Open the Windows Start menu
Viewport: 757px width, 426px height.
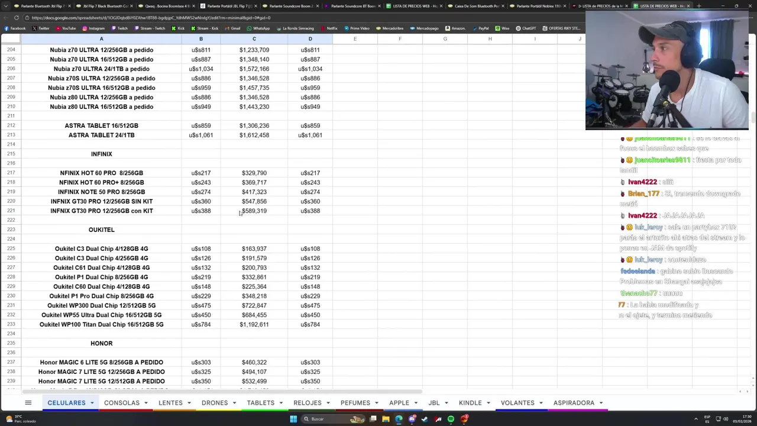(x=293, y=419)
